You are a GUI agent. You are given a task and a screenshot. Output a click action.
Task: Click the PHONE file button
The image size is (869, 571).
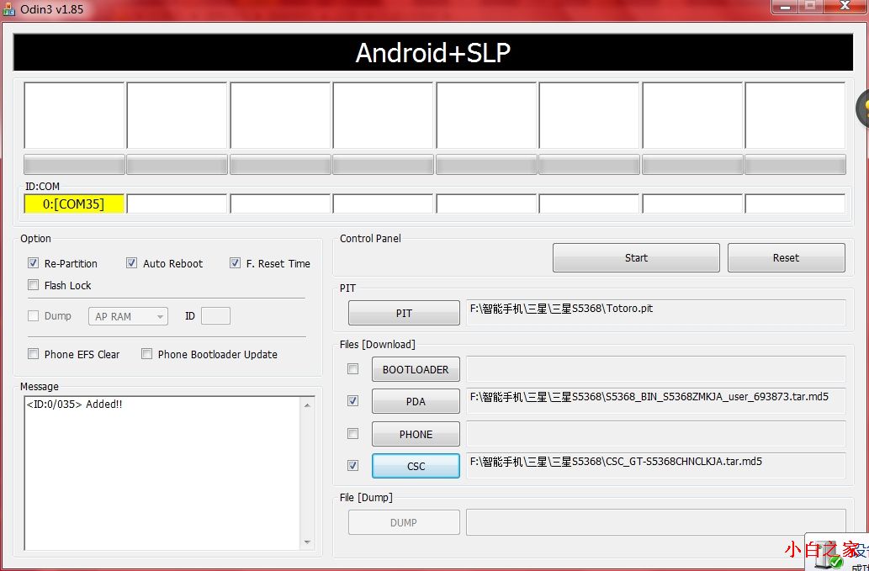coord(416,434)
